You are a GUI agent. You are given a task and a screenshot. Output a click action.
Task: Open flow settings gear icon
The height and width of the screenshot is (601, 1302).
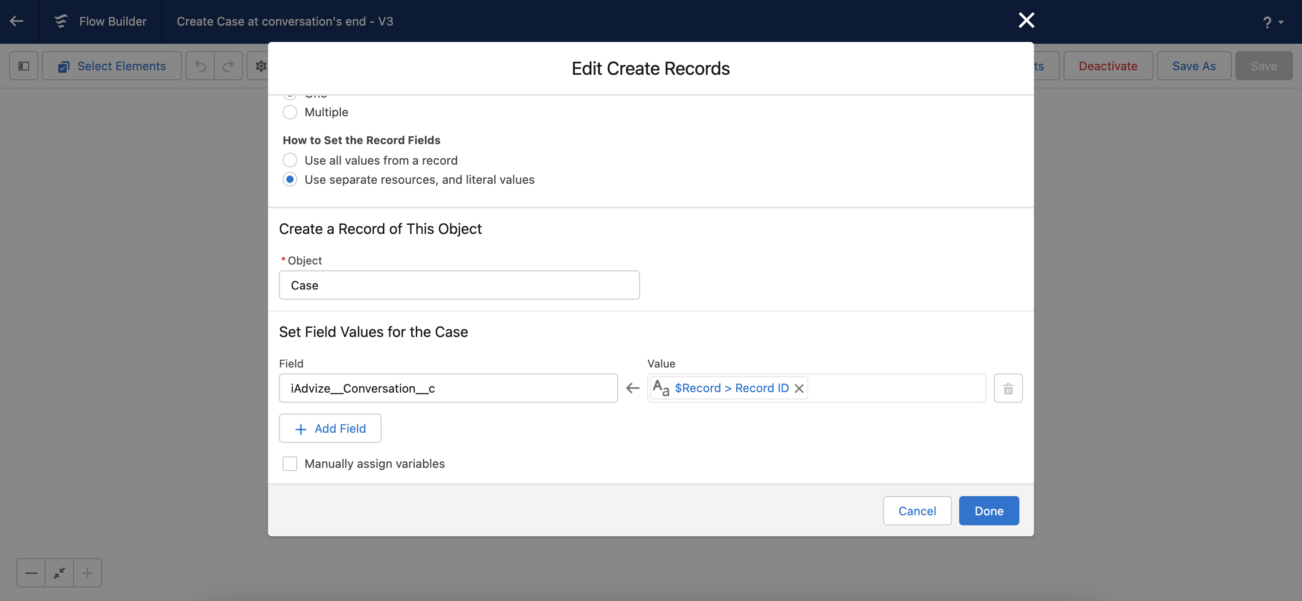[x=260, y=66]
